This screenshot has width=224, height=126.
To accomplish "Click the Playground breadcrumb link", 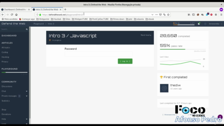I will [x=38, y=24].
